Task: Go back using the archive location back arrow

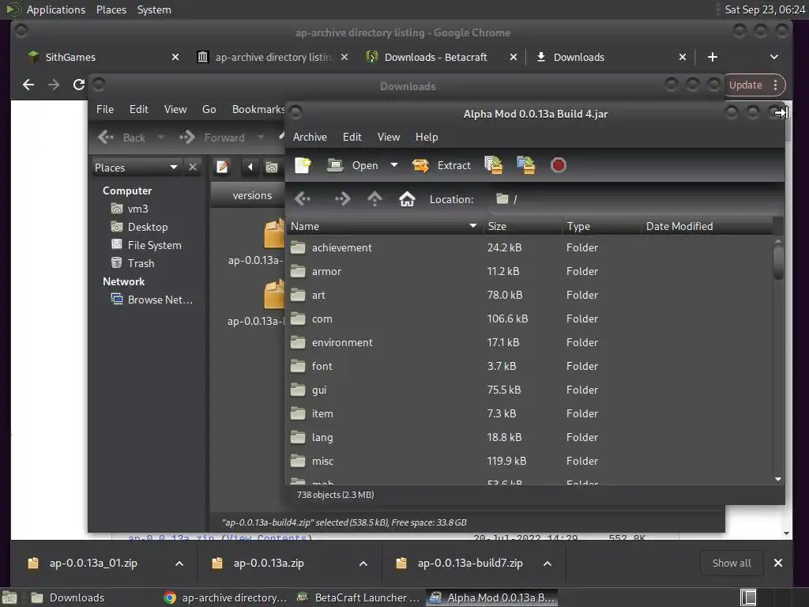Action: tap(303, 198)
